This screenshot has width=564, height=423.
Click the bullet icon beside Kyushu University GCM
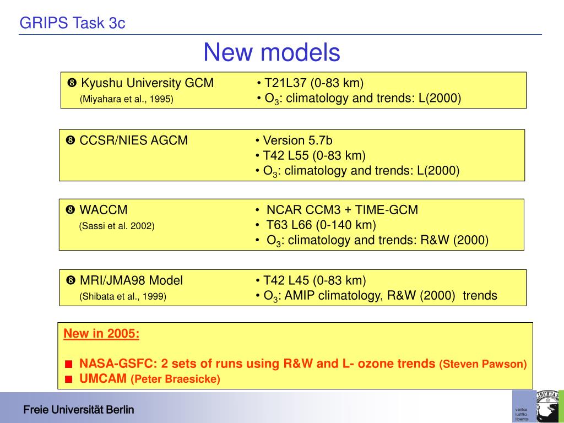72,83
